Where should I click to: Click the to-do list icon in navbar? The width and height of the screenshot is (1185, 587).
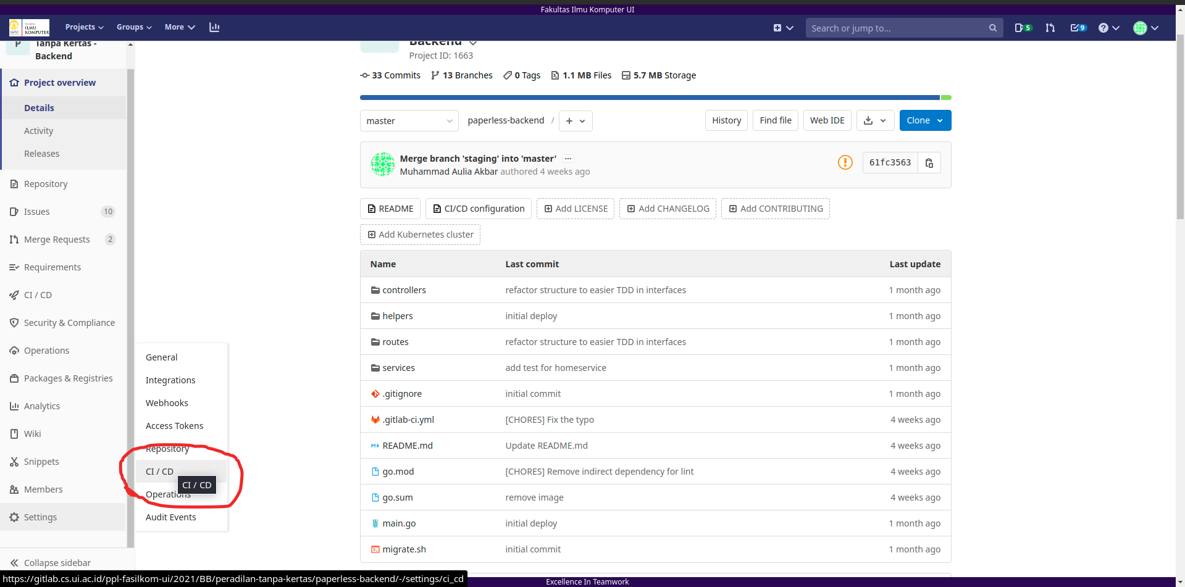[1078, 28]
